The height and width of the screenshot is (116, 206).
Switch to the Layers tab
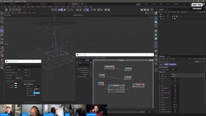[169, 57]
